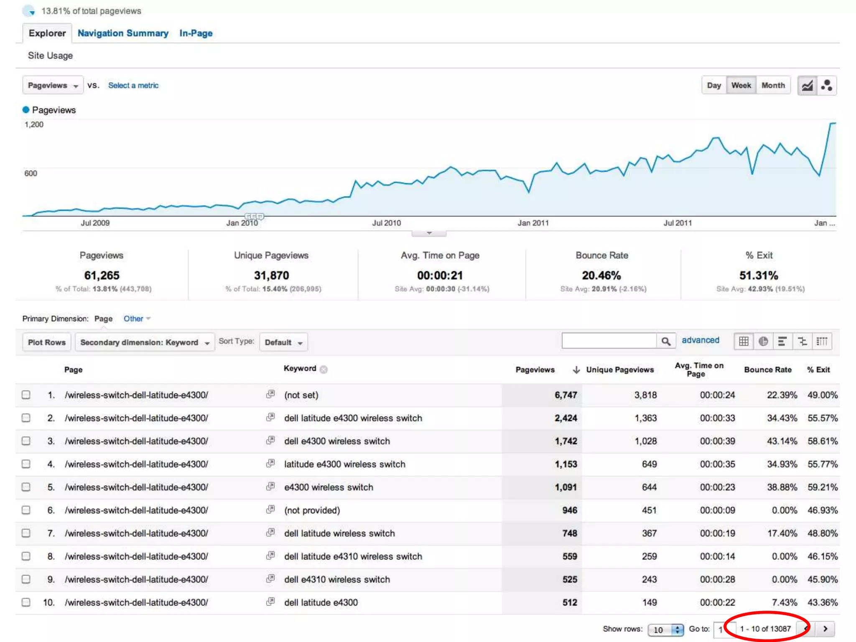Select the pie chart percentage view icon
856x642 pixels.
[763, 341]
